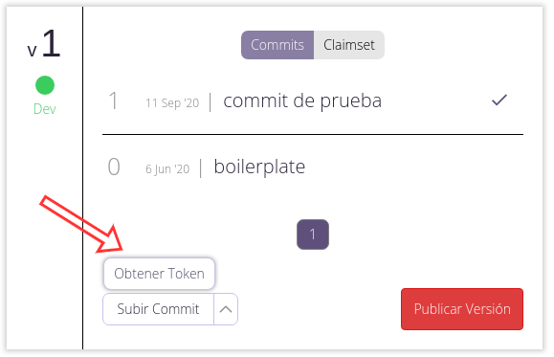Image resolution: width=554 pixels, height=357 pixels.
Task: Click the v1 version label
Action: click(44, 44)
